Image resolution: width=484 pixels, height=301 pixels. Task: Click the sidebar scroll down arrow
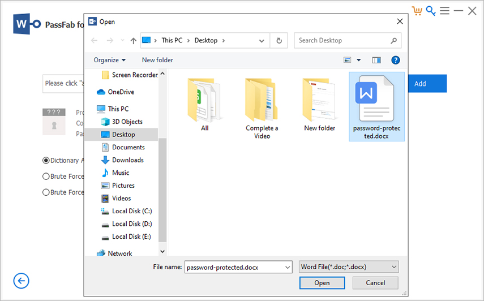(162, 251)
